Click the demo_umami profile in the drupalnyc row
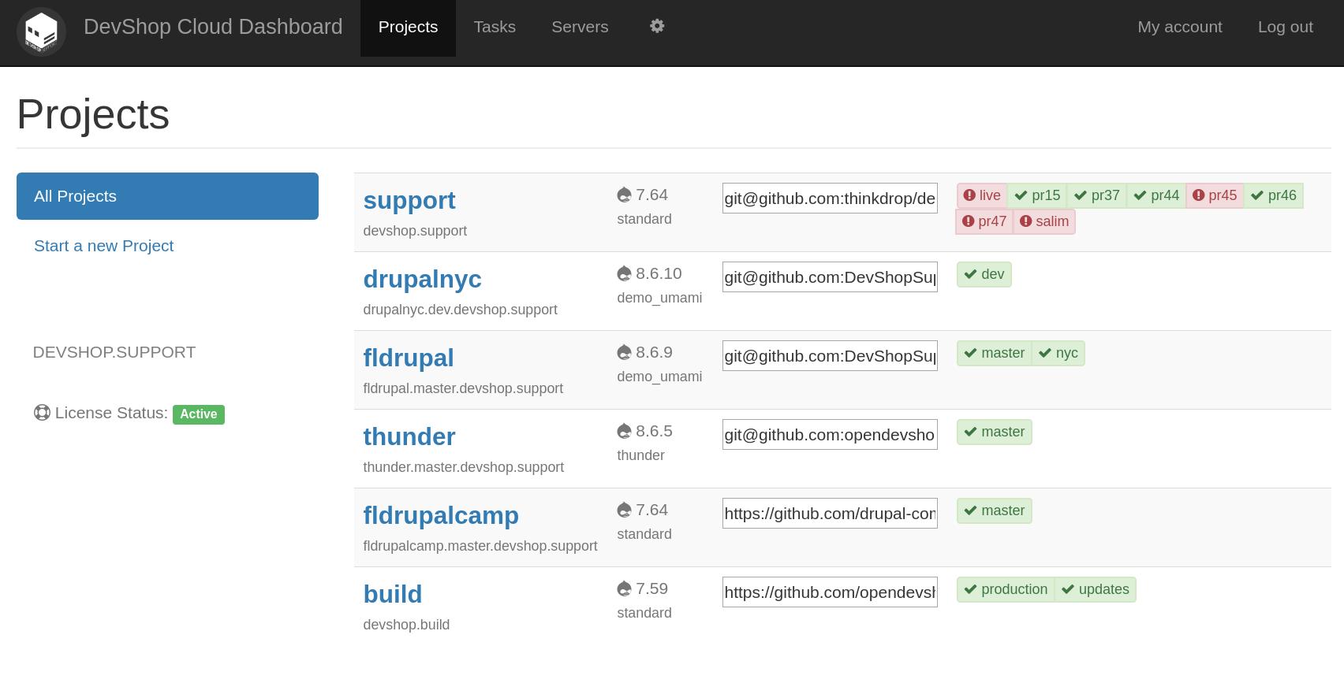The height and width of the screenshot is (683, 1344). click(659, 298)
